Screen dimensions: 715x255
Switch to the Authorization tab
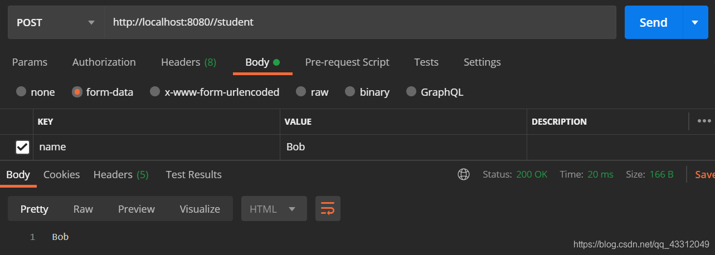tap(104, 62)
